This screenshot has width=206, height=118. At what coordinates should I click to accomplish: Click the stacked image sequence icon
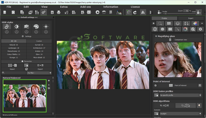(x=30, y=12)
